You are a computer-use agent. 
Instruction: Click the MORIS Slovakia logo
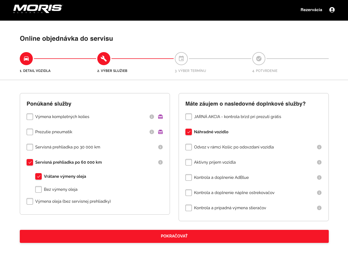click(x=38, y=9)
